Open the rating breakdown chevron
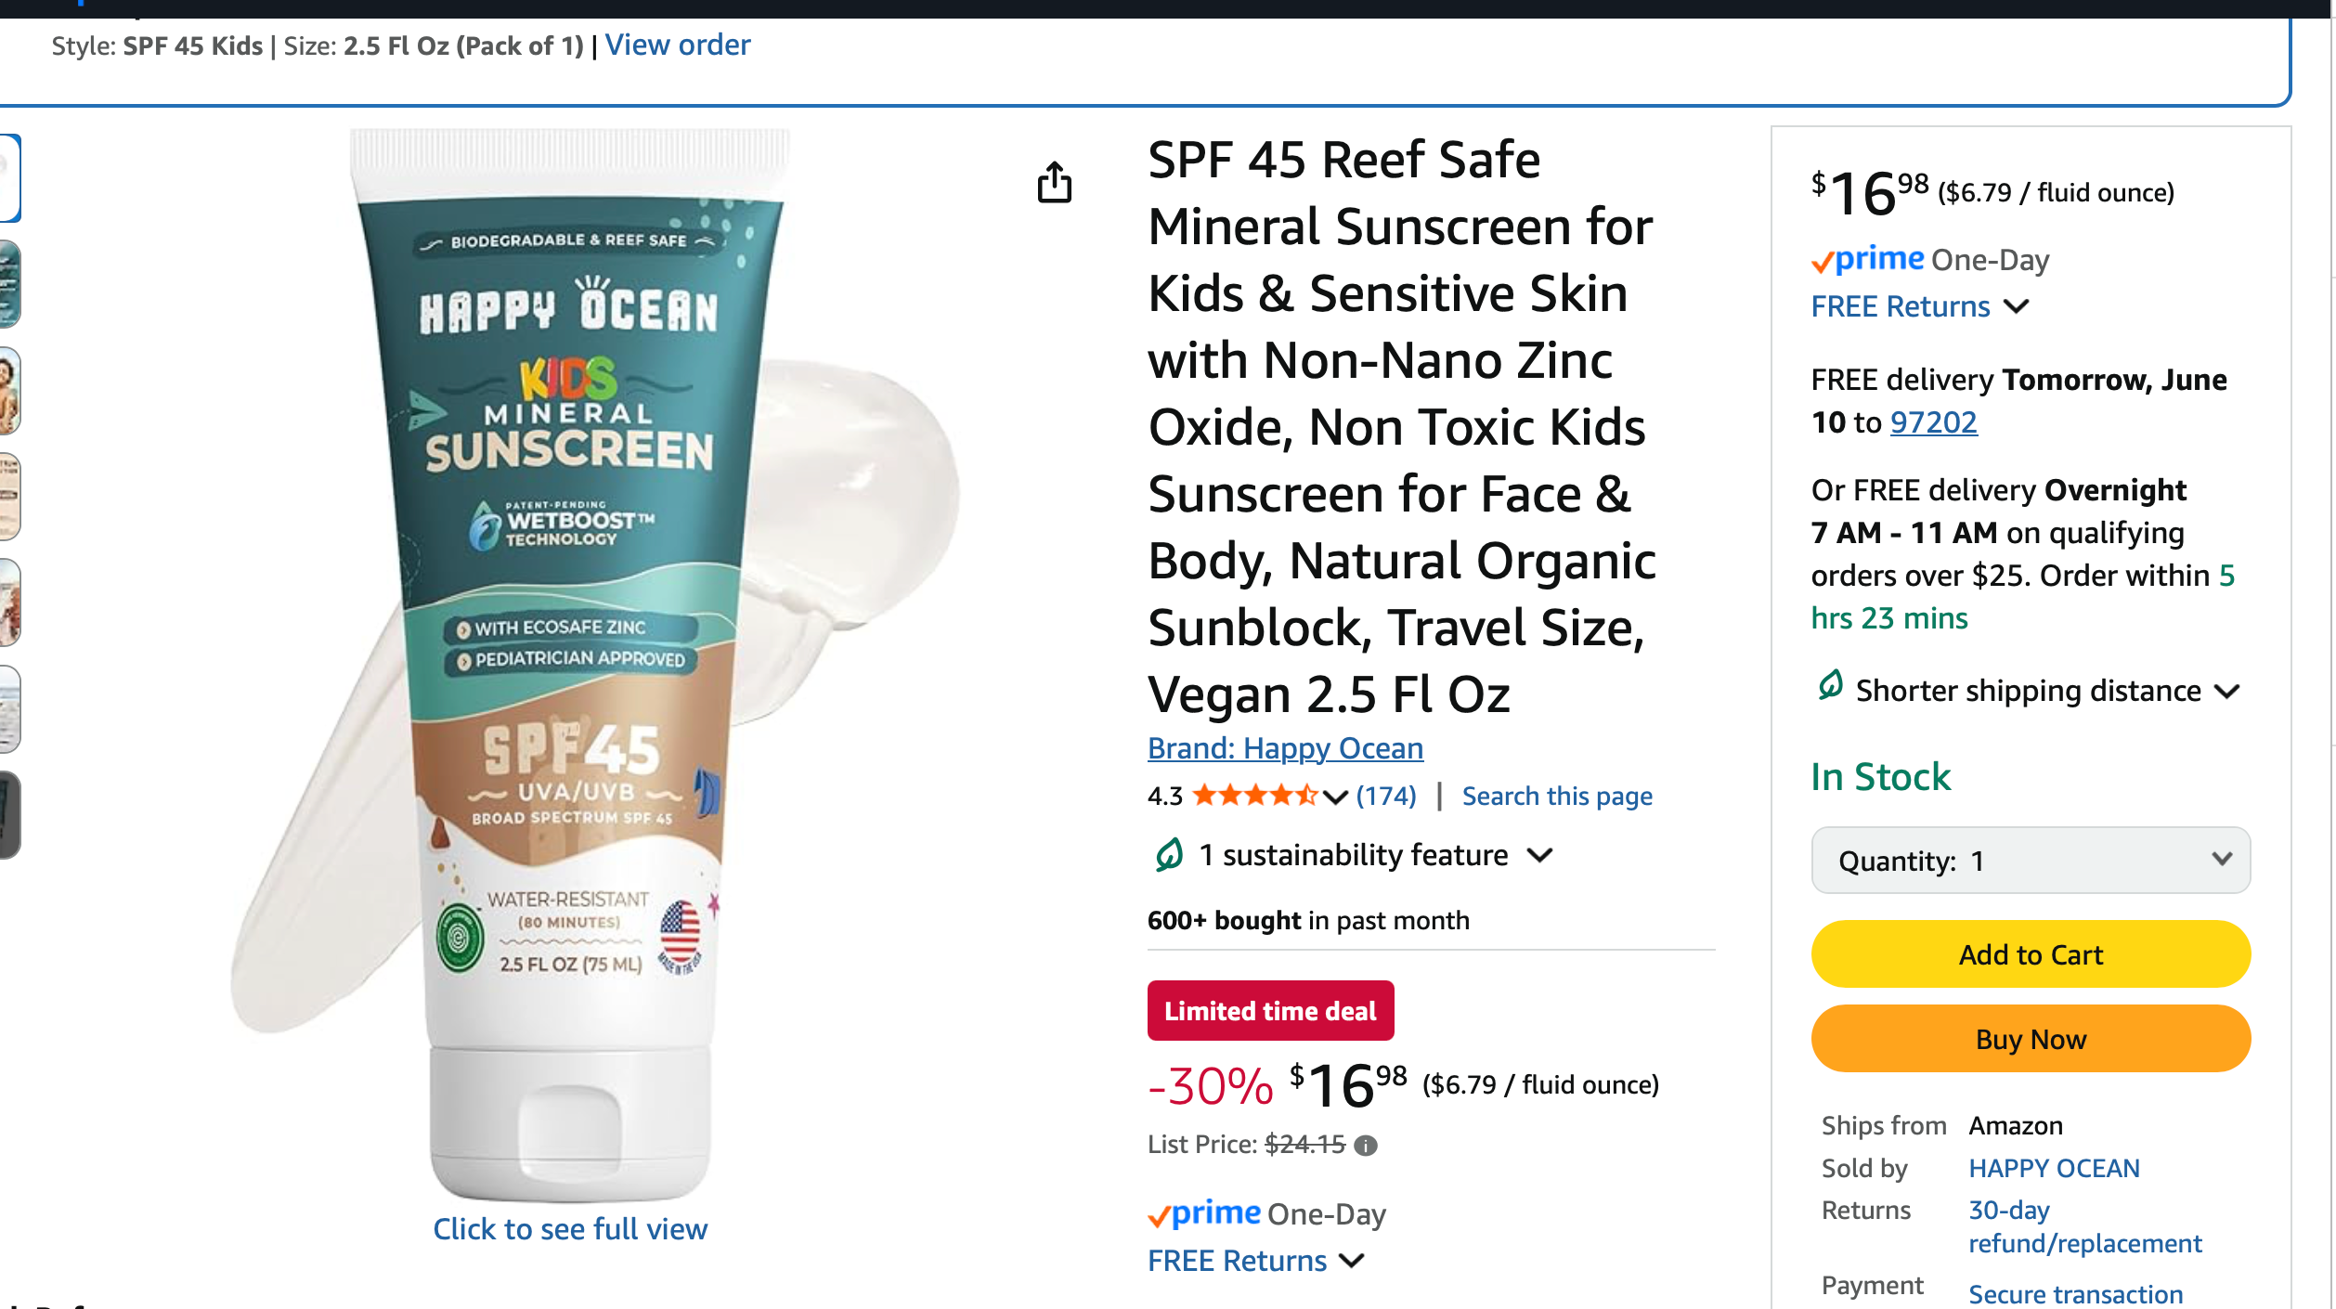Viewport: 2336px width, 1309px height. point(1334,797)
